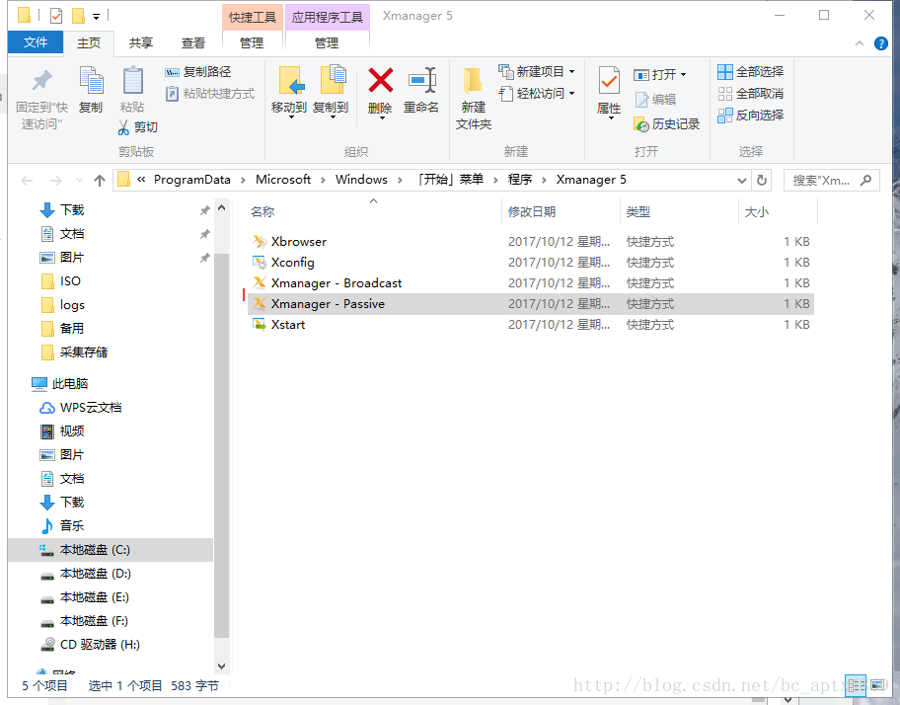This screenshot has width=900, height=705.
Task: Switch to the Share (共享) tab
Action: 140,43
